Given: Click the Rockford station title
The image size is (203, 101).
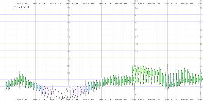Looking at the screenshot, I should [21, 7].
